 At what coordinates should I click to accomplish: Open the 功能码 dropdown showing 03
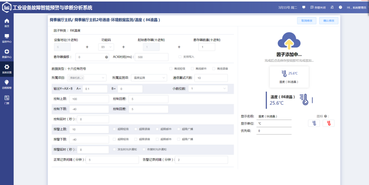pos(107,47)
